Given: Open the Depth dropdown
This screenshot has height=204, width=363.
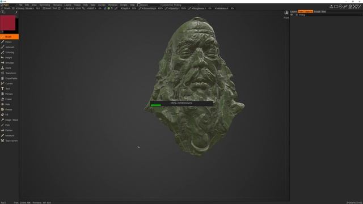Looking at the screenshot, I should 125,8.
